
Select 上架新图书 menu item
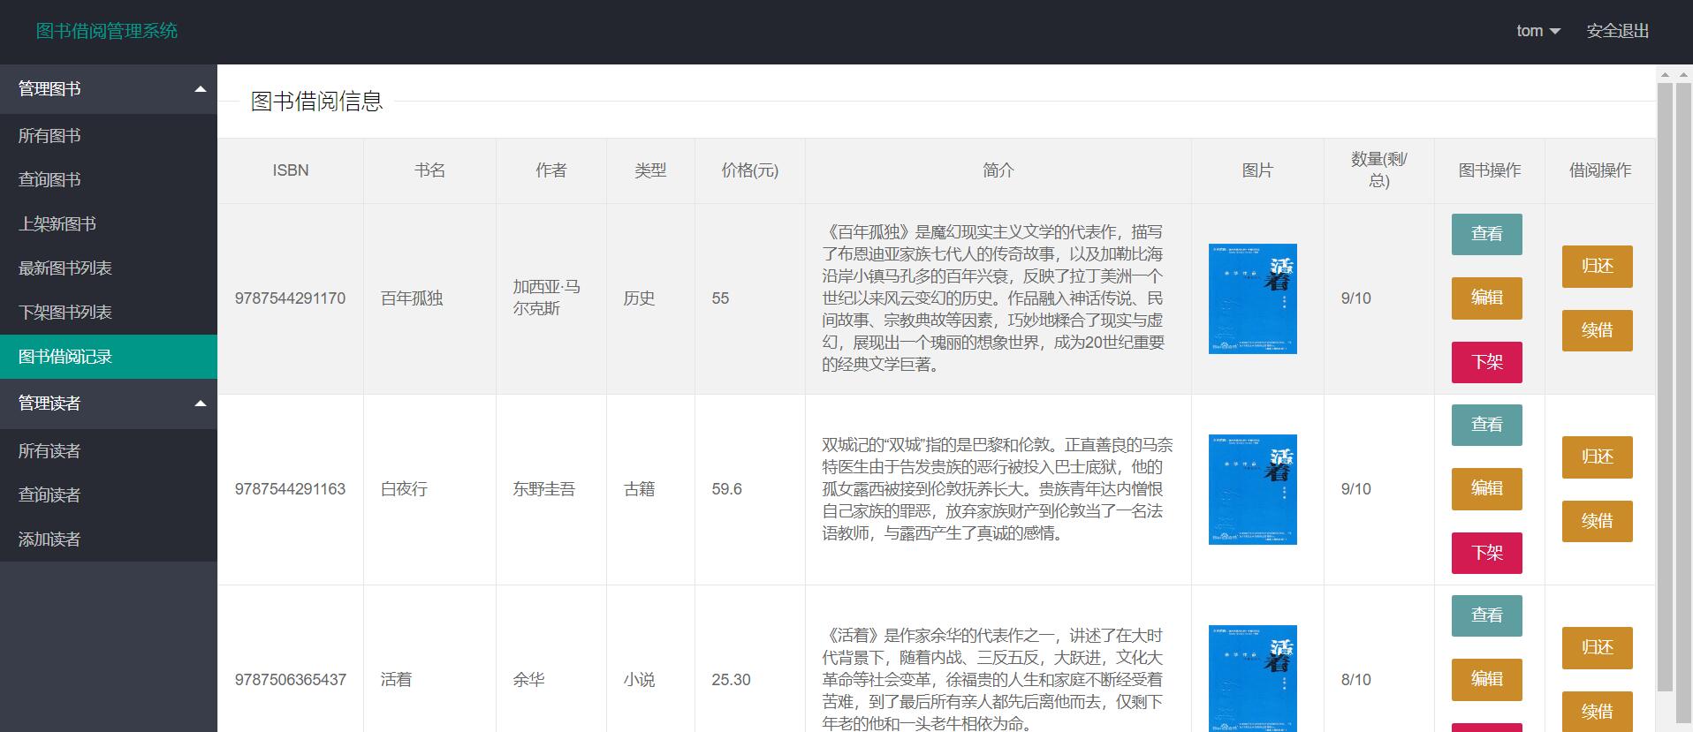(x=109, y=224)
